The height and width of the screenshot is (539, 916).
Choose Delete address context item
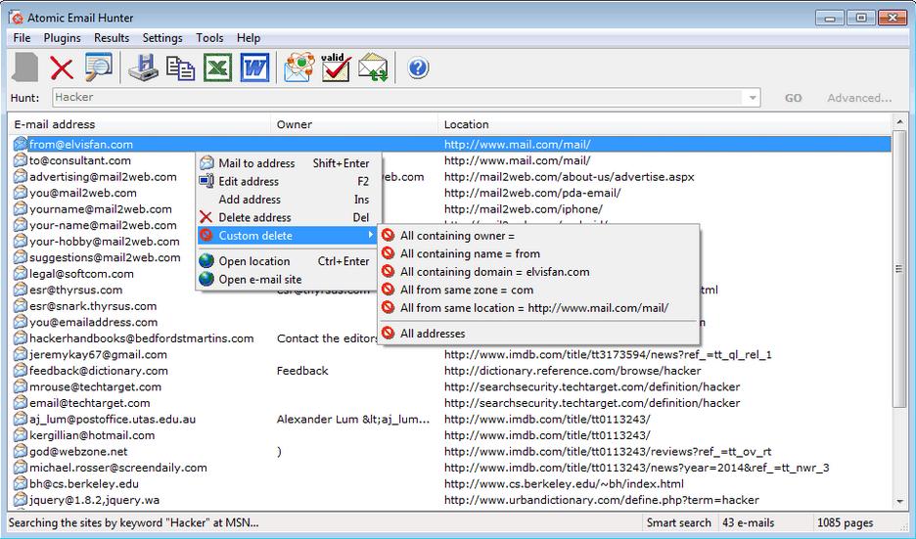(x=289, y=218)
